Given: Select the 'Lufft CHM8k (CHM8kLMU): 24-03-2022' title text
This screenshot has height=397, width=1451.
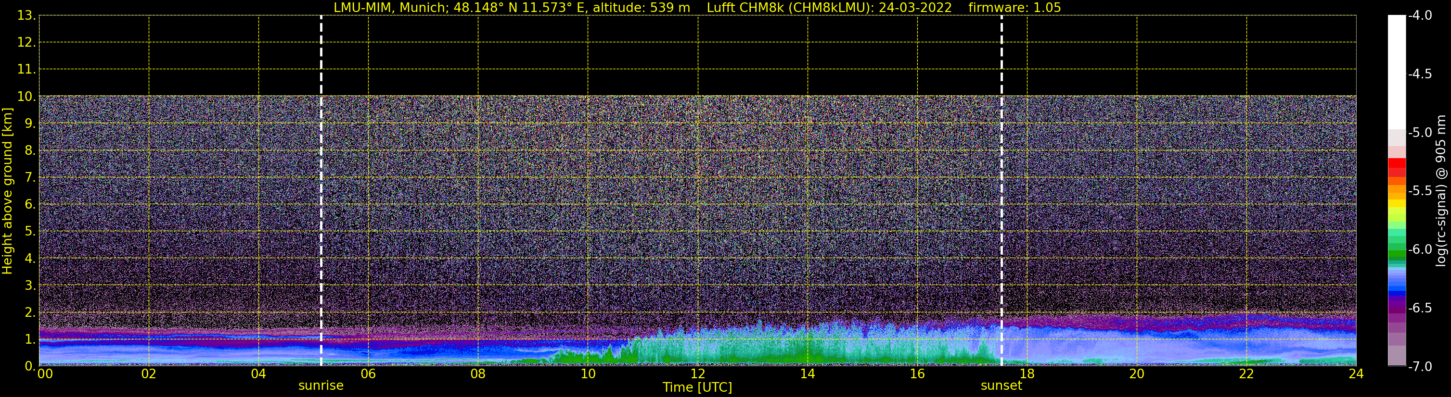Looking at the screenshot, I should click(x=829, y=8).
